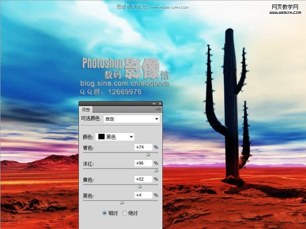Click the 黄色 slider handle
This screenshot has width=306, height=229.
point(140,187)
